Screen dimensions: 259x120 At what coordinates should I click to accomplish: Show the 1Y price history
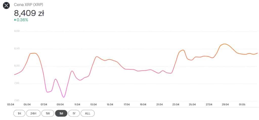tap(74, 113)
